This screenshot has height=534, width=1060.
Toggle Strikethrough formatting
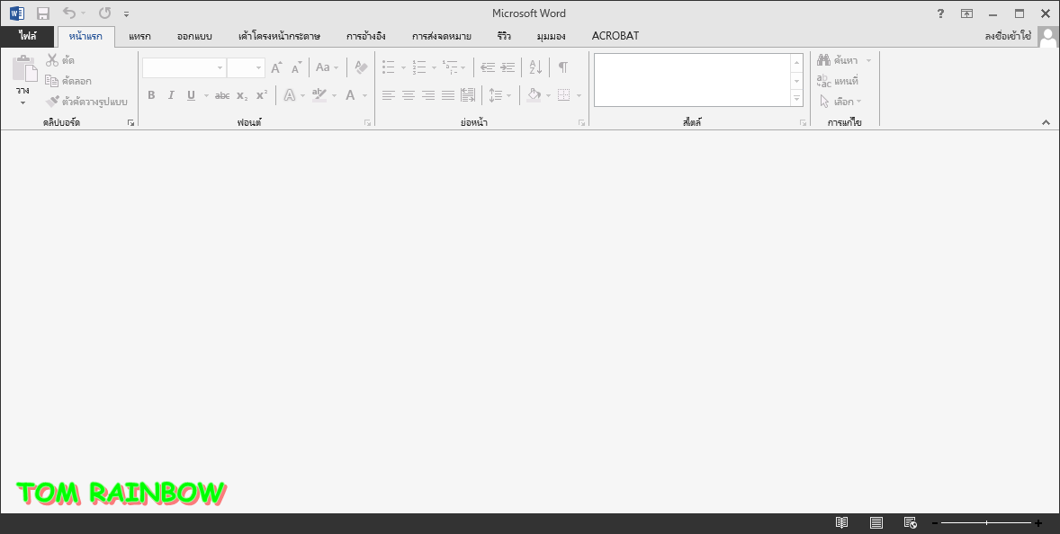pyautogui.click(x=222, y=95)
